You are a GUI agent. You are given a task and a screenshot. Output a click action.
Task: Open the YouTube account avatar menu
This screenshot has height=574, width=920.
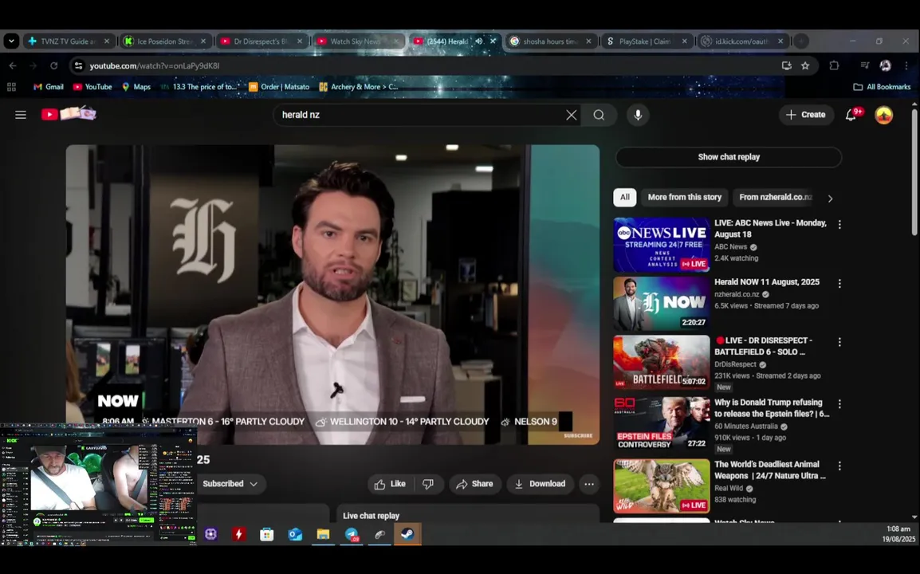[883, 115]
